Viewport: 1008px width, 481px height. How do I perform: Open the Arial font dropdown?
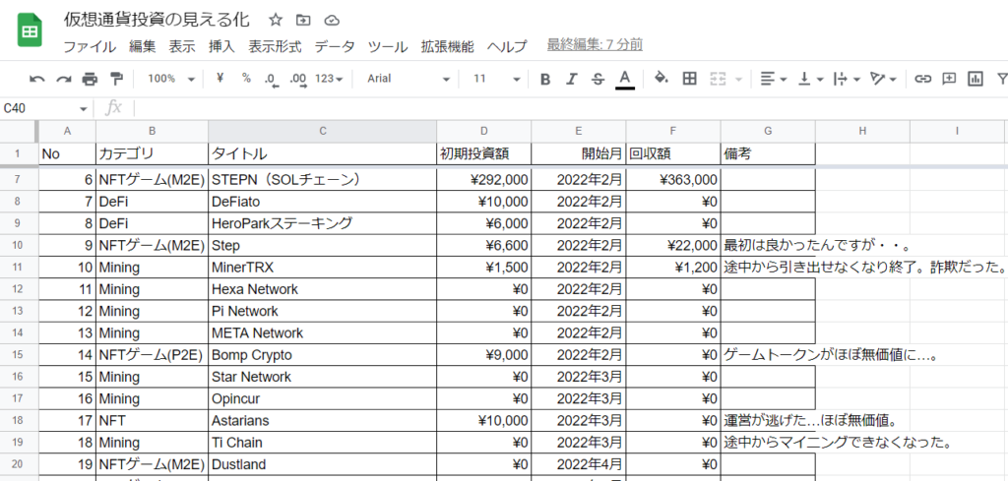click(409, 79)
